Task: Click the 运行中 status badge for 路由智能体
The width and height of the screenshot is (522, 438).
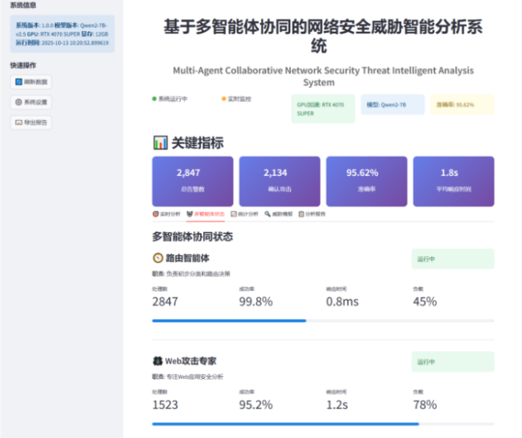Action: [453, 259]
